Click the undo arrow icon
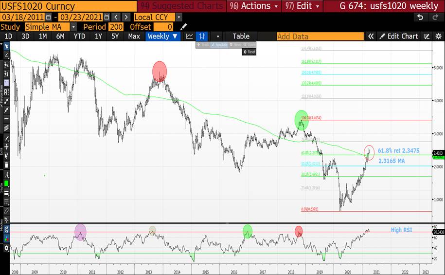The height and width of the screenshot is (275, 445). [x=420, y=18]
